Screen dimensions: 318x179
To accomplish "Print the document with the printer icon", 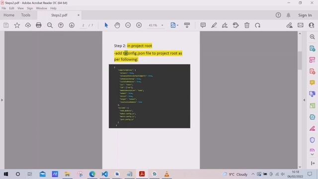I will (39, 25).
